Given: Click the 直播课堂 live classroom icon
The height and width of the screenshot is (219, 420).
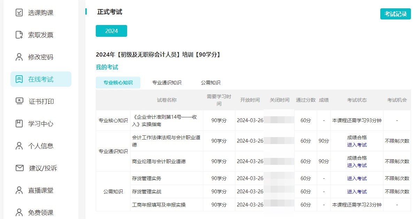Looking at the screenshot, I should pyautogui.click(x=19, y=190).
